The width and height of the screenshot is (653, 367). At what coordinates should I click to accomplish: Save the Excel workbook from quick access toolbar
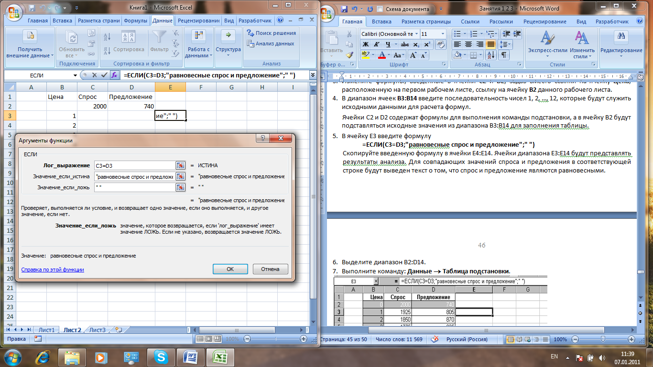(32, 8)
